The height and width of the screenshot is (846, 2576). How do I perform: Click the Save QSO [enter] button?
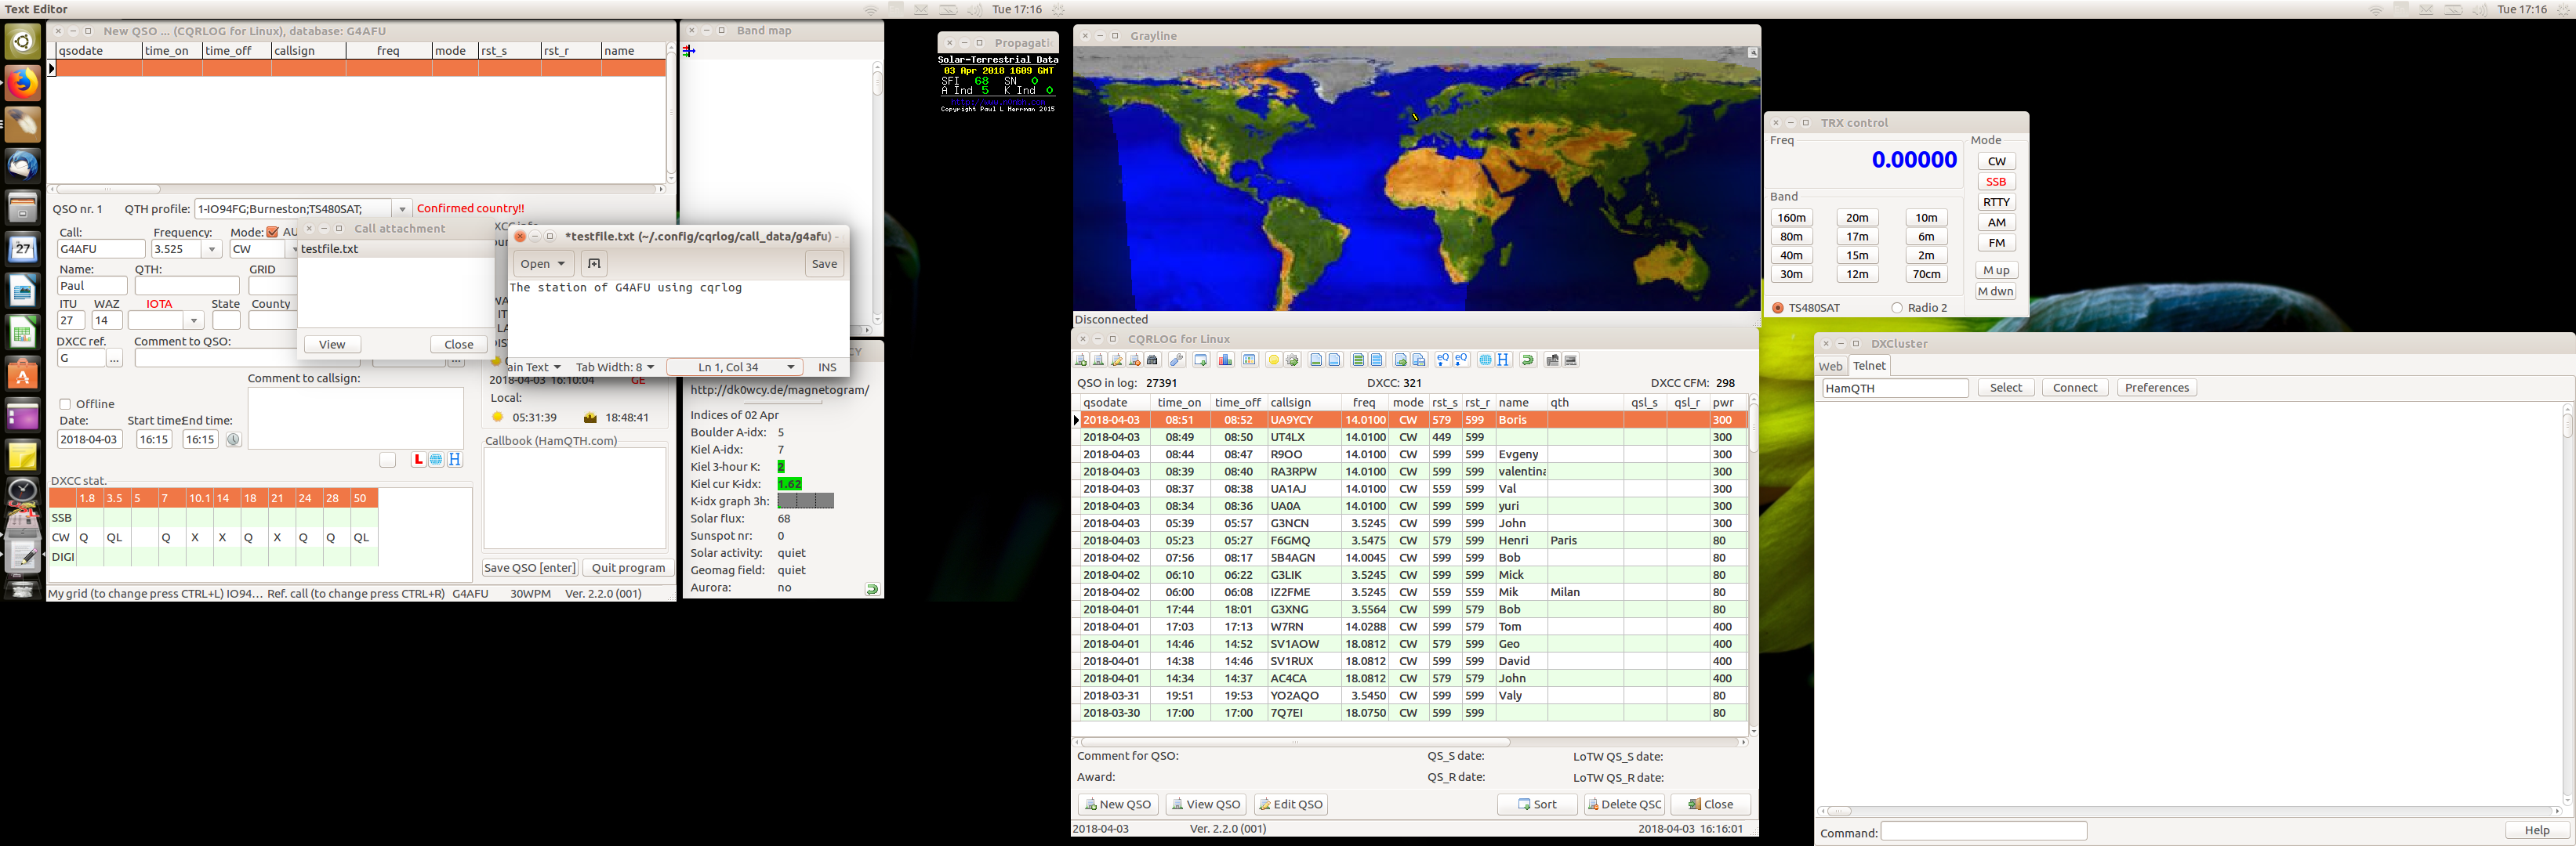point(530,567)
